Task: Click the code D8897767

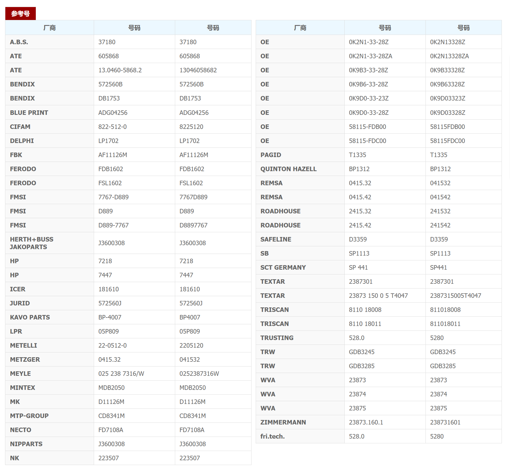Action: pos(193,225)
